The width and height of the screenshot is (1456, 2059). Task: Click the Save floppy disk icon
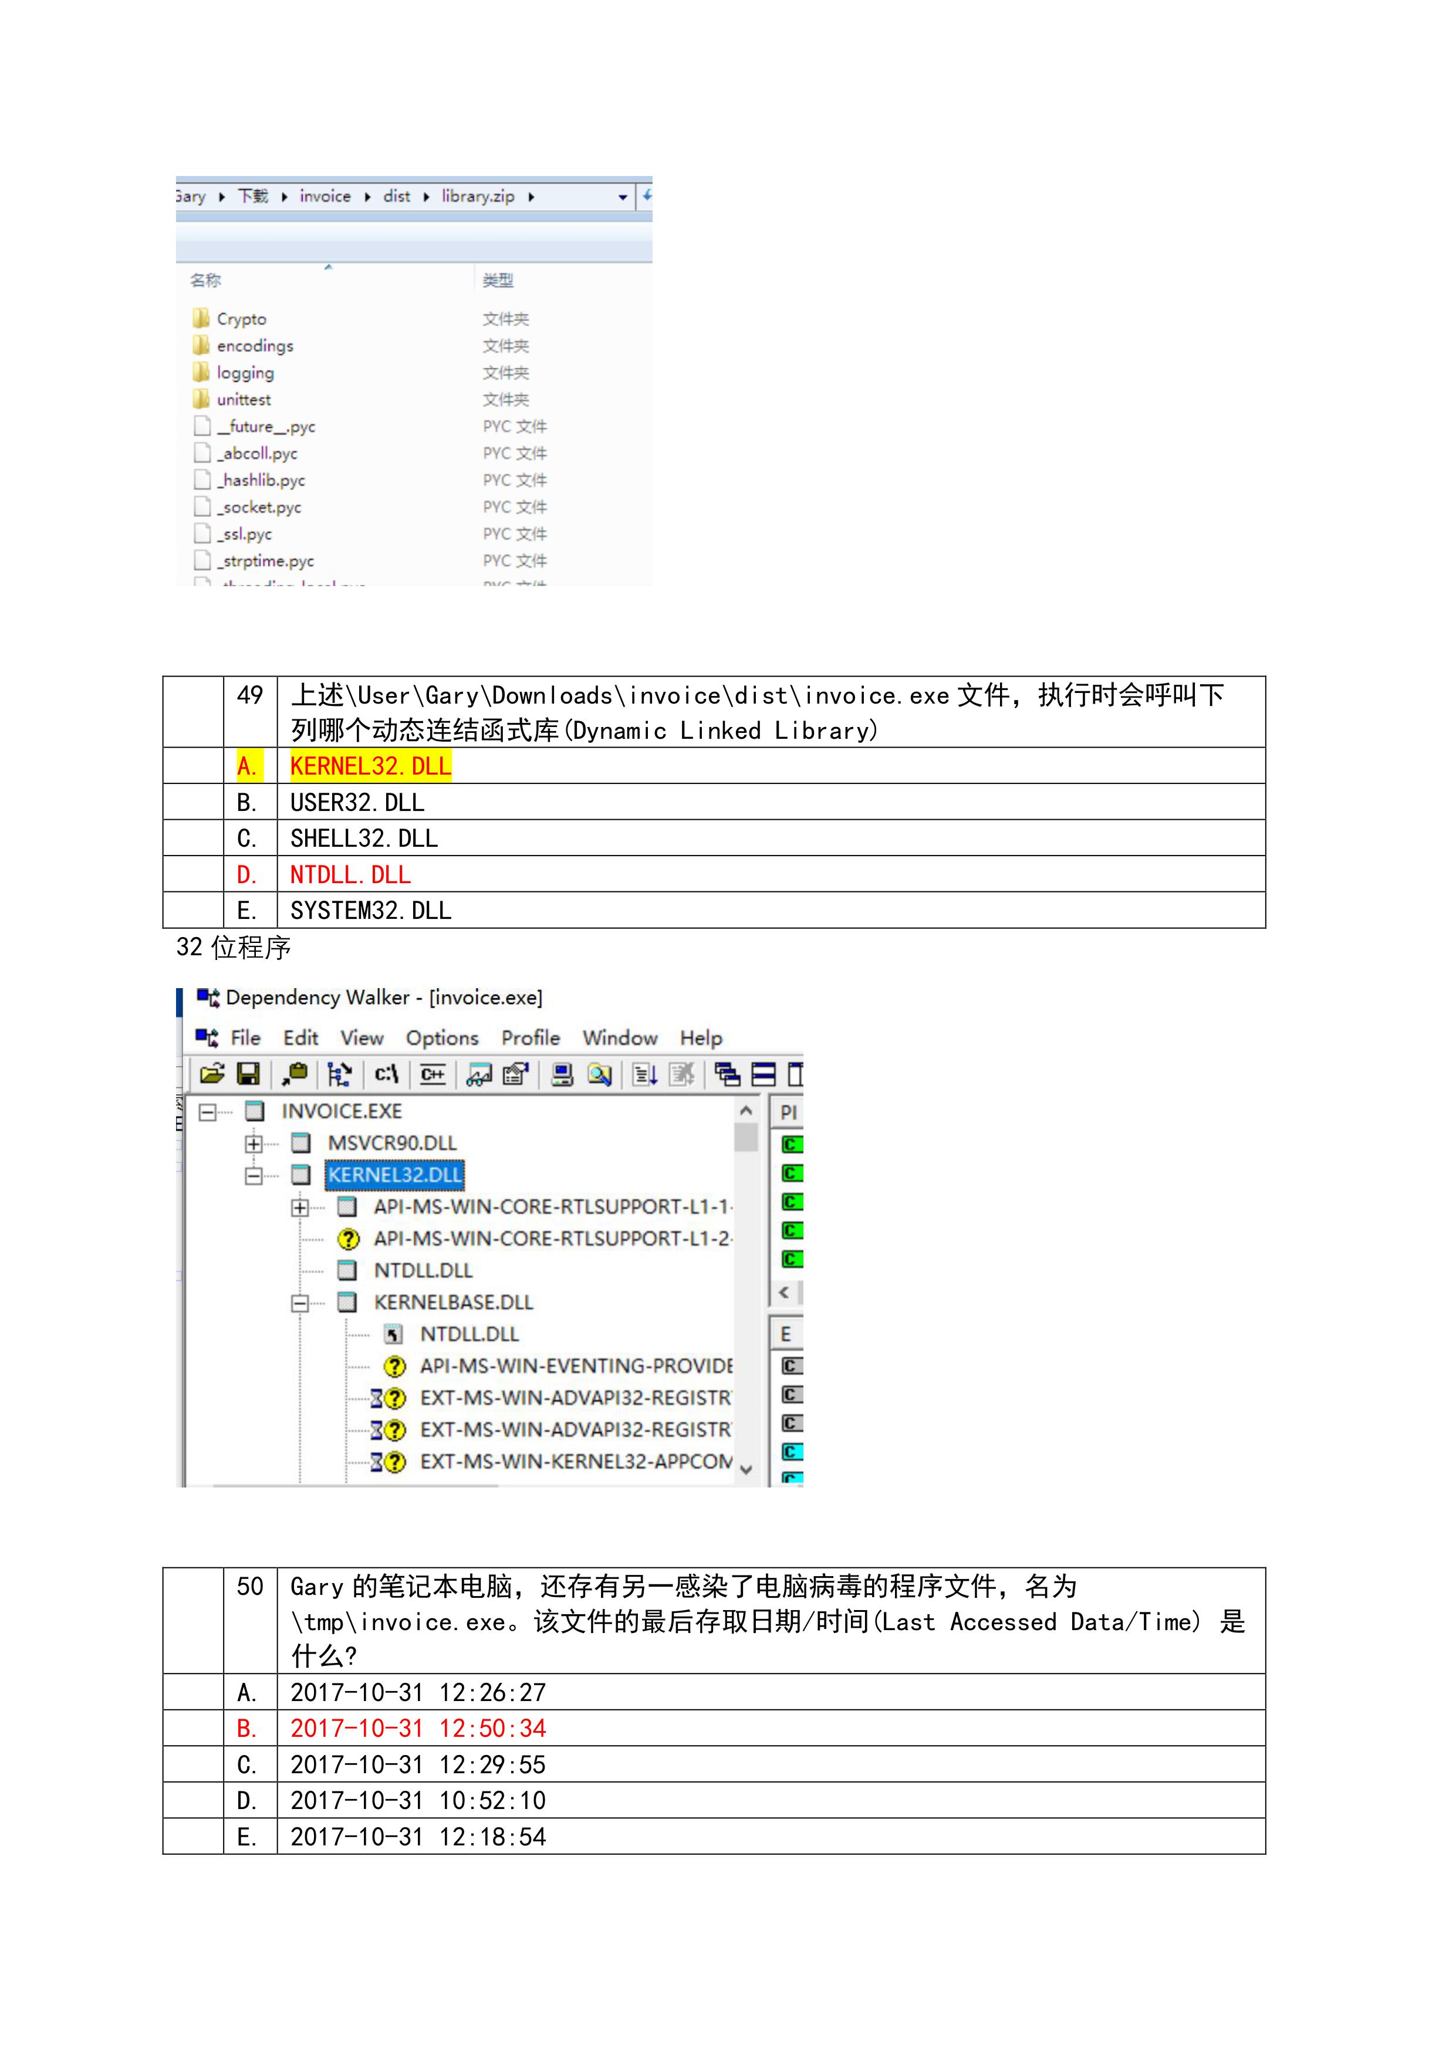pos(248,1073)
